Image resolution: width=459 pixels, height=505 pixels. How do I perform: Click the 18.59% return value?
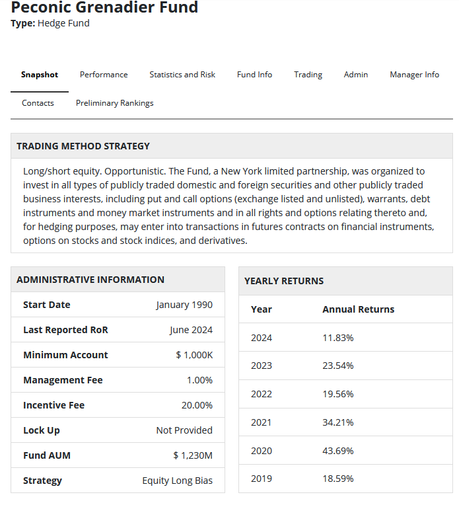338,479
